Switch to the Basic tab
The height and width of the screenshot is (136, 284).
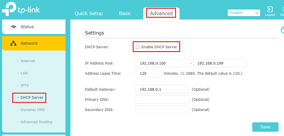point(125,13)
